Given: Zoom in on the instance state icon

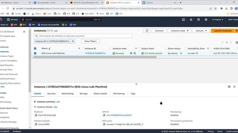Looking at the screenshot, I should point(131,53).
